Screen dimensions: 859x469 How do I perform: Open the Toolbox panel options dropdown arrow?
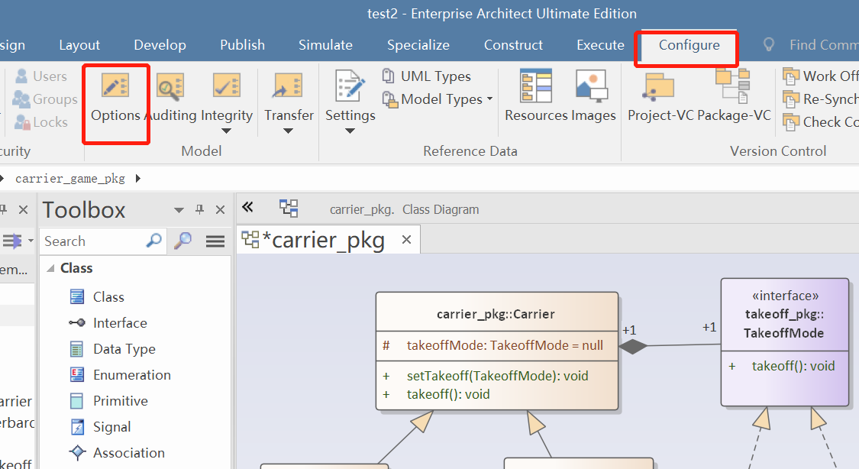click(x=179, y=210)
